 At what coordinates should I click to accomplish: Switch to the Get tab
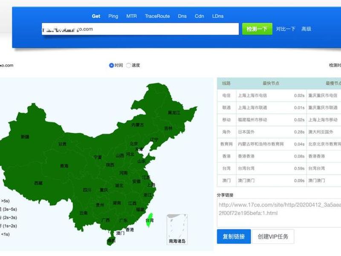tap(96, 16)
